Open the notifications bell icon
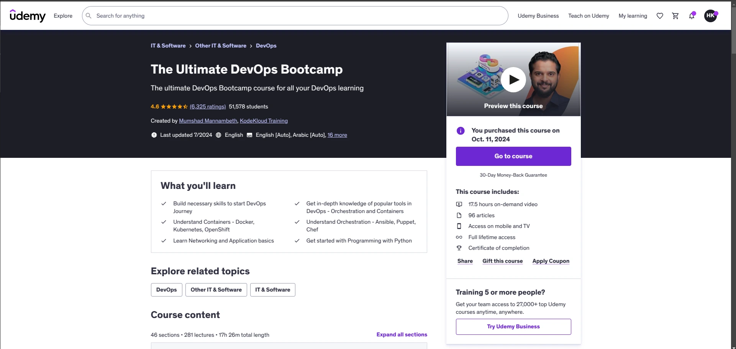The height and width of the screenshot is (349, 736). 692,16
